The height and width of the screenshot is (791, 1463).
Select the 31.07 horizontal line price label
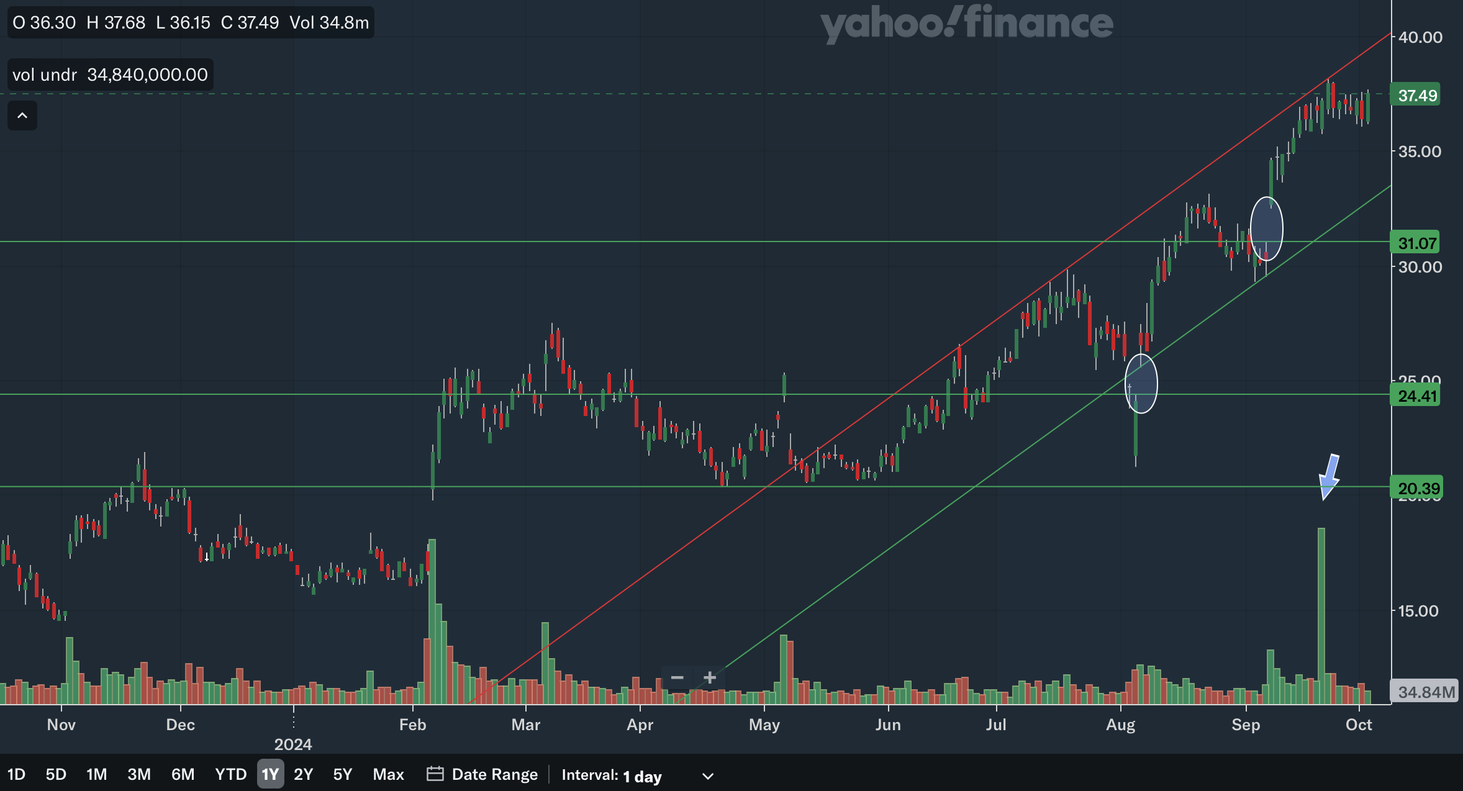pyautogui.click(x=1416, y=243)
